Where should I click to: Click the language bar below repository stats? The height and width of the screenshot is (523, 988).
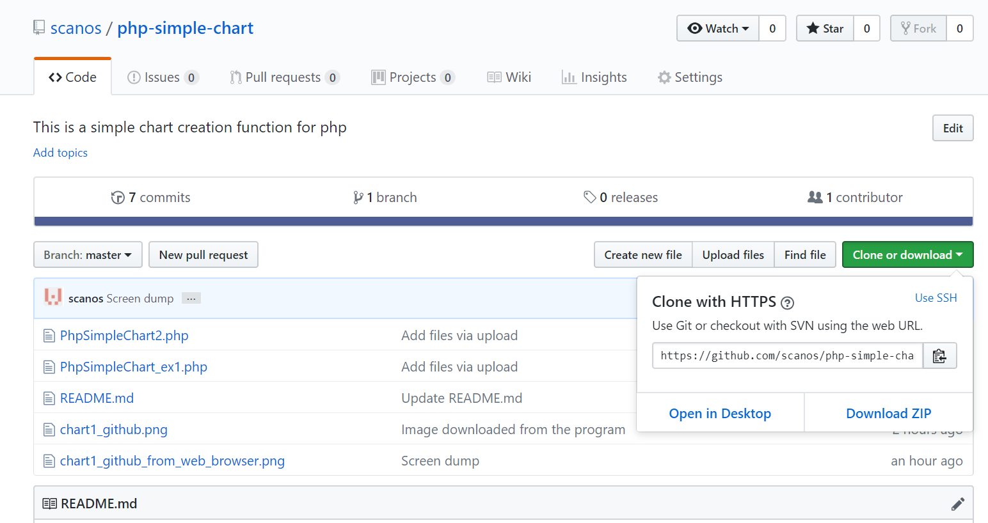tap(504, 221)
